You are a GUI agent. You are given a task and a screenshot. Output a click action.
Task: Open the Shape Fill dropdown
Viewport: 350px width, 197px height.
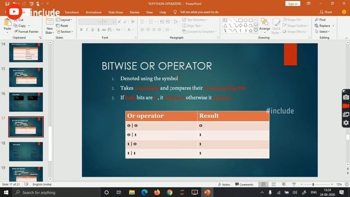coord(293,20)
